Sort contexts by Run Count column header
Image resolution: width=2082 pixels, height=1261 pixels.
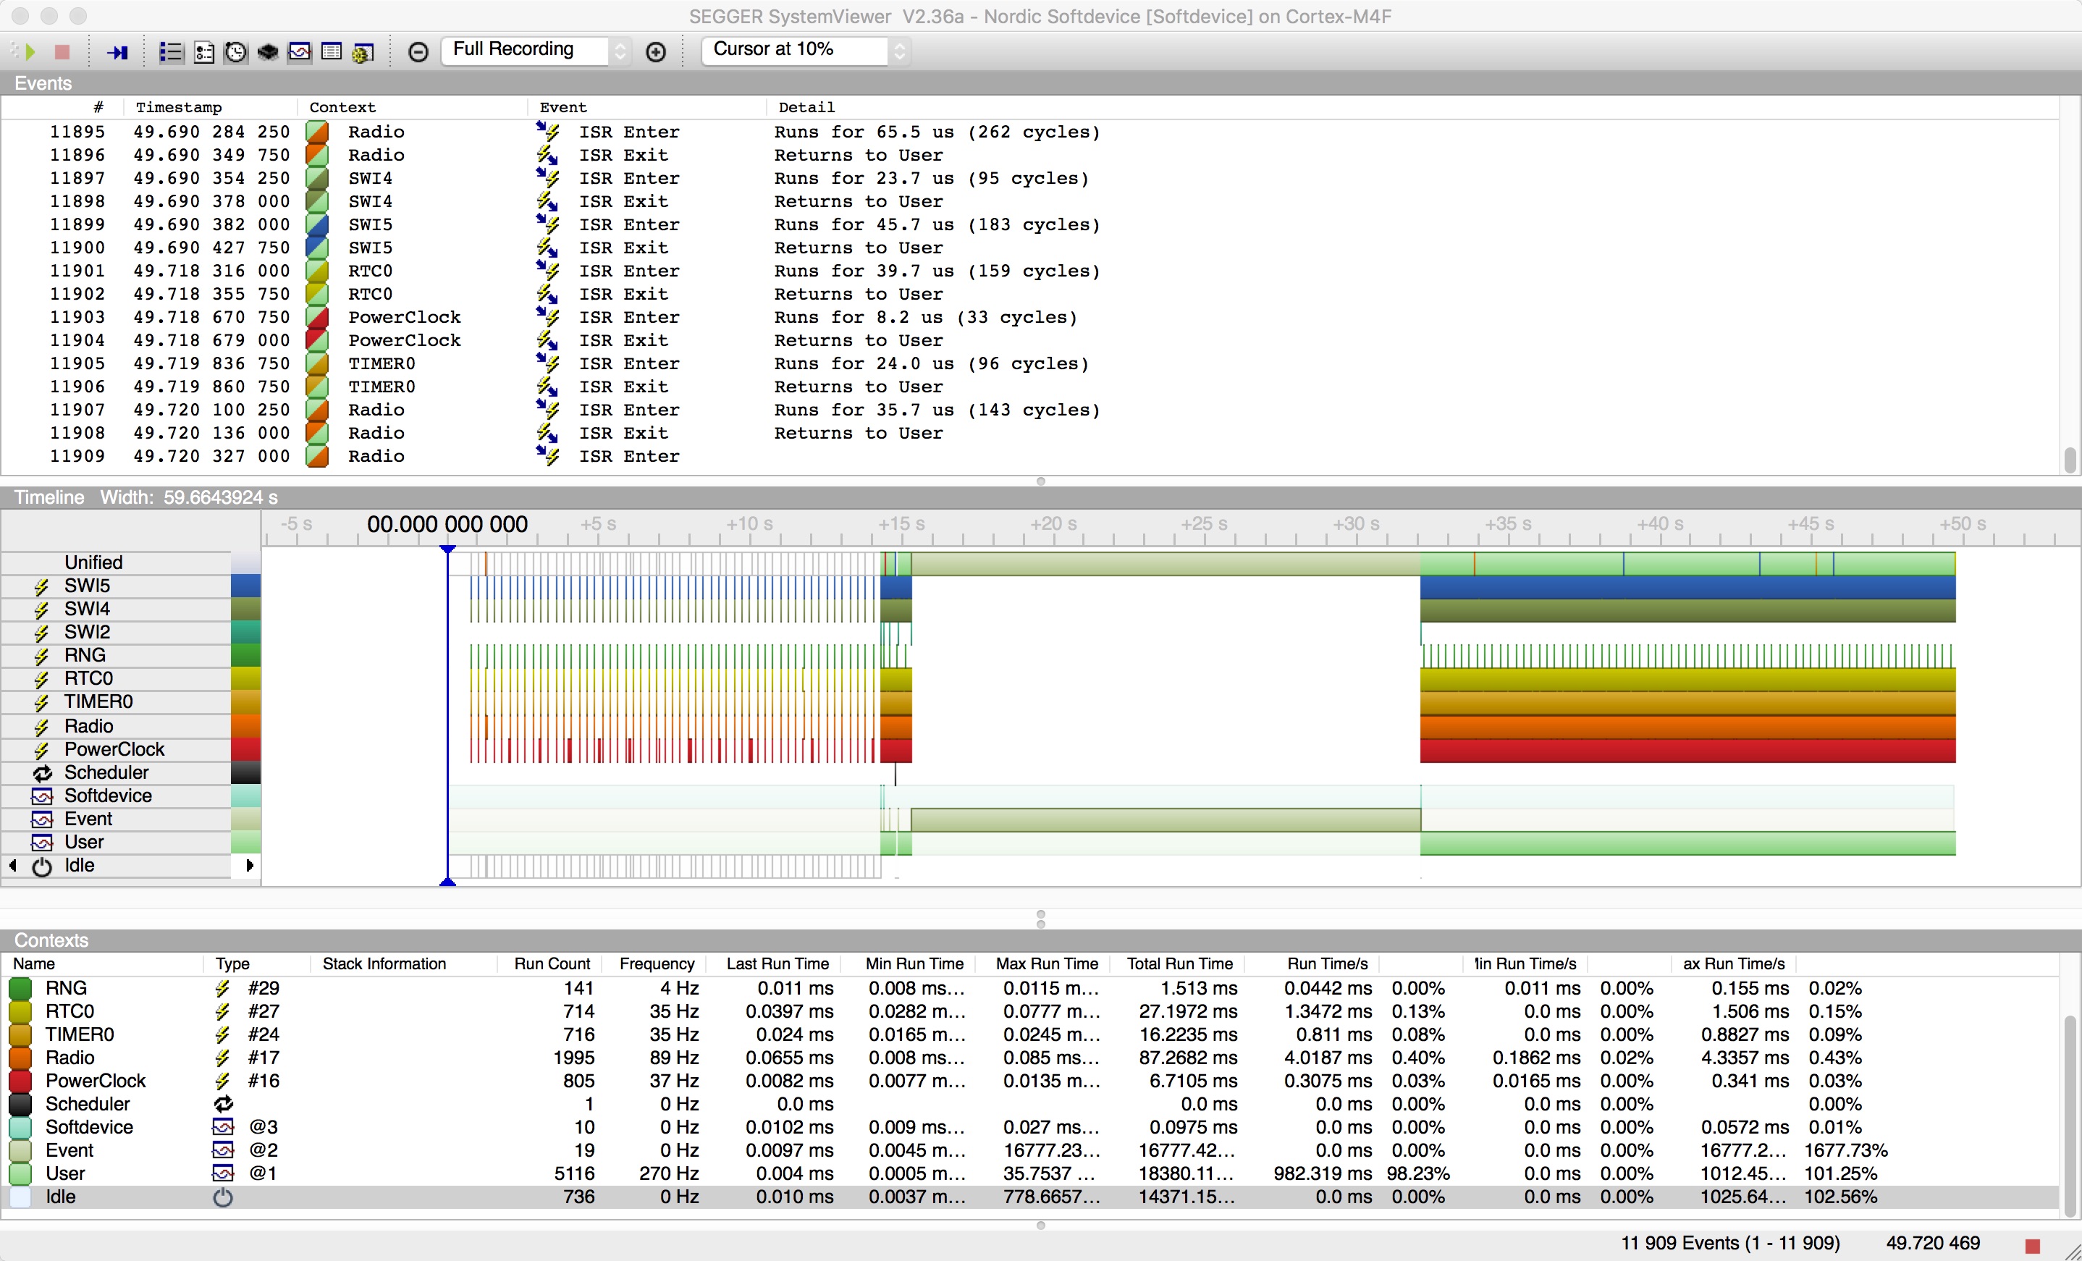point(552,963)
